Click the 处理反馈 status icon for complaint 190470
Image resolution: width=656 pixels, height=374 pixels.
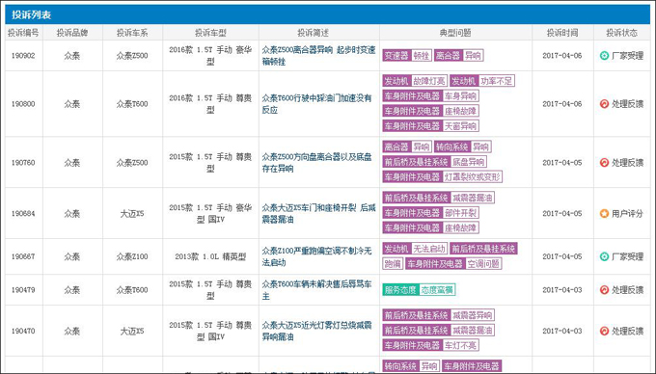pyautogui.click(x=604, y=331)
